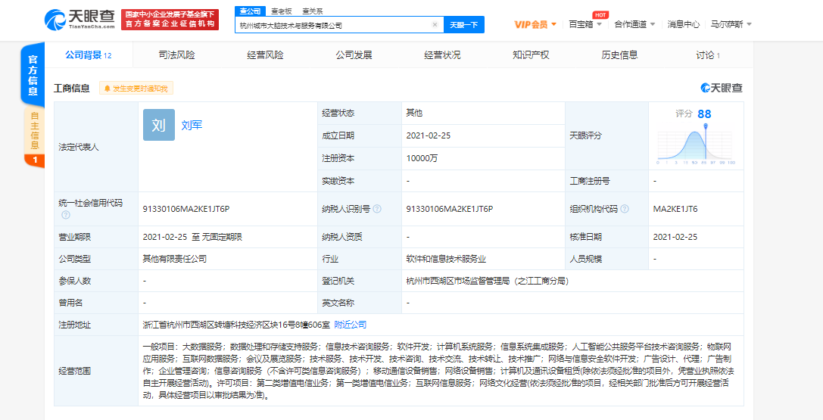The height and width of the screenshot is (420, 823).
Task: Click the 天眼一下 search button
Action: click(x=463, y=25)
